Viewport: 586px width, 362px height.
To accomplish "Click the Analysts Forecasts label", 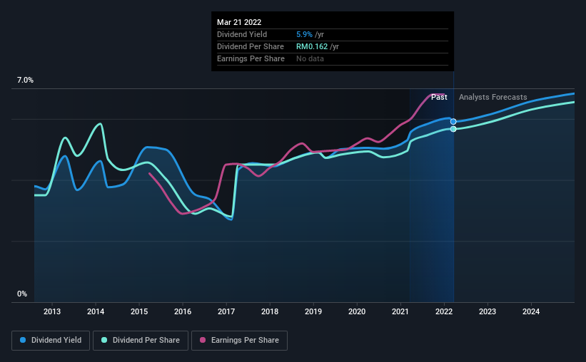I will [493, 97].
